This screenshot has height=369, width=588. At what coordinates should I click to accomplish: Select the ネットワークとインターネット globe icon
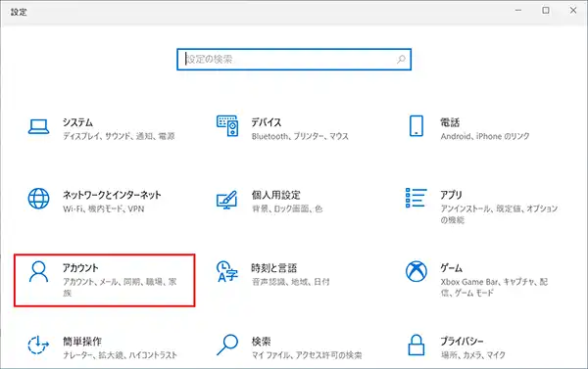click(x=38, y=199)
